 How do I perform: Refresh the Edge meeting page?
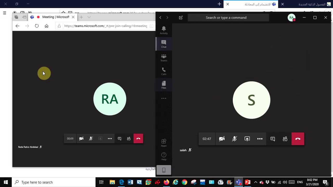coord(37,26)
